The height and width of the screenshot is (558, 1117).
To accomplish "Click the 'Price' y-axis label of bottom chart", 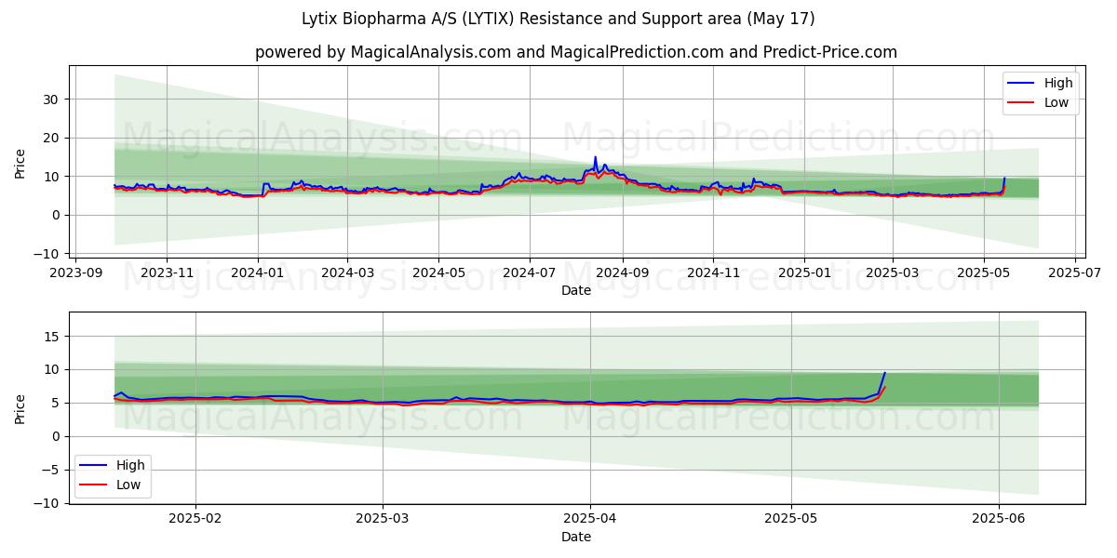I will pos(20,409).
